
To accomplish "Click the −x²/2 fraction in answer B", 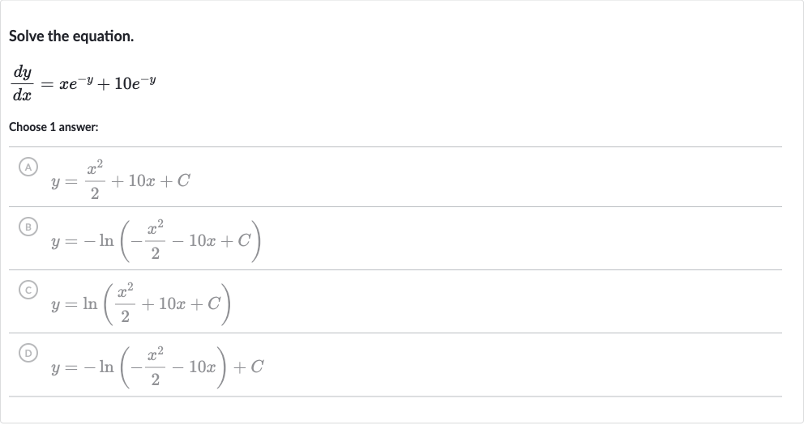I will tap(148, 240).
